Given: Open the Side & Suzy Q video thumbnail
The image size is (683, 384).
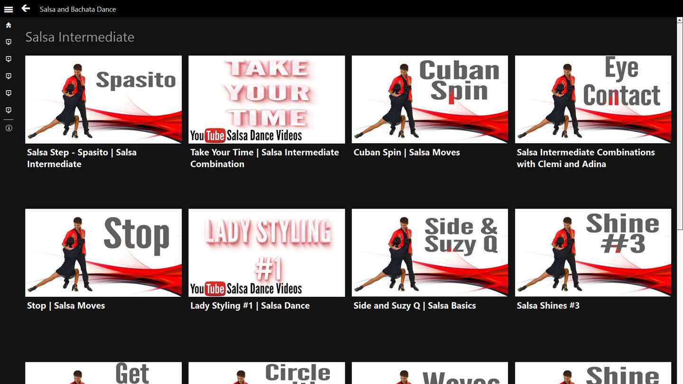Looking at the screenshot, I should 430,253.
